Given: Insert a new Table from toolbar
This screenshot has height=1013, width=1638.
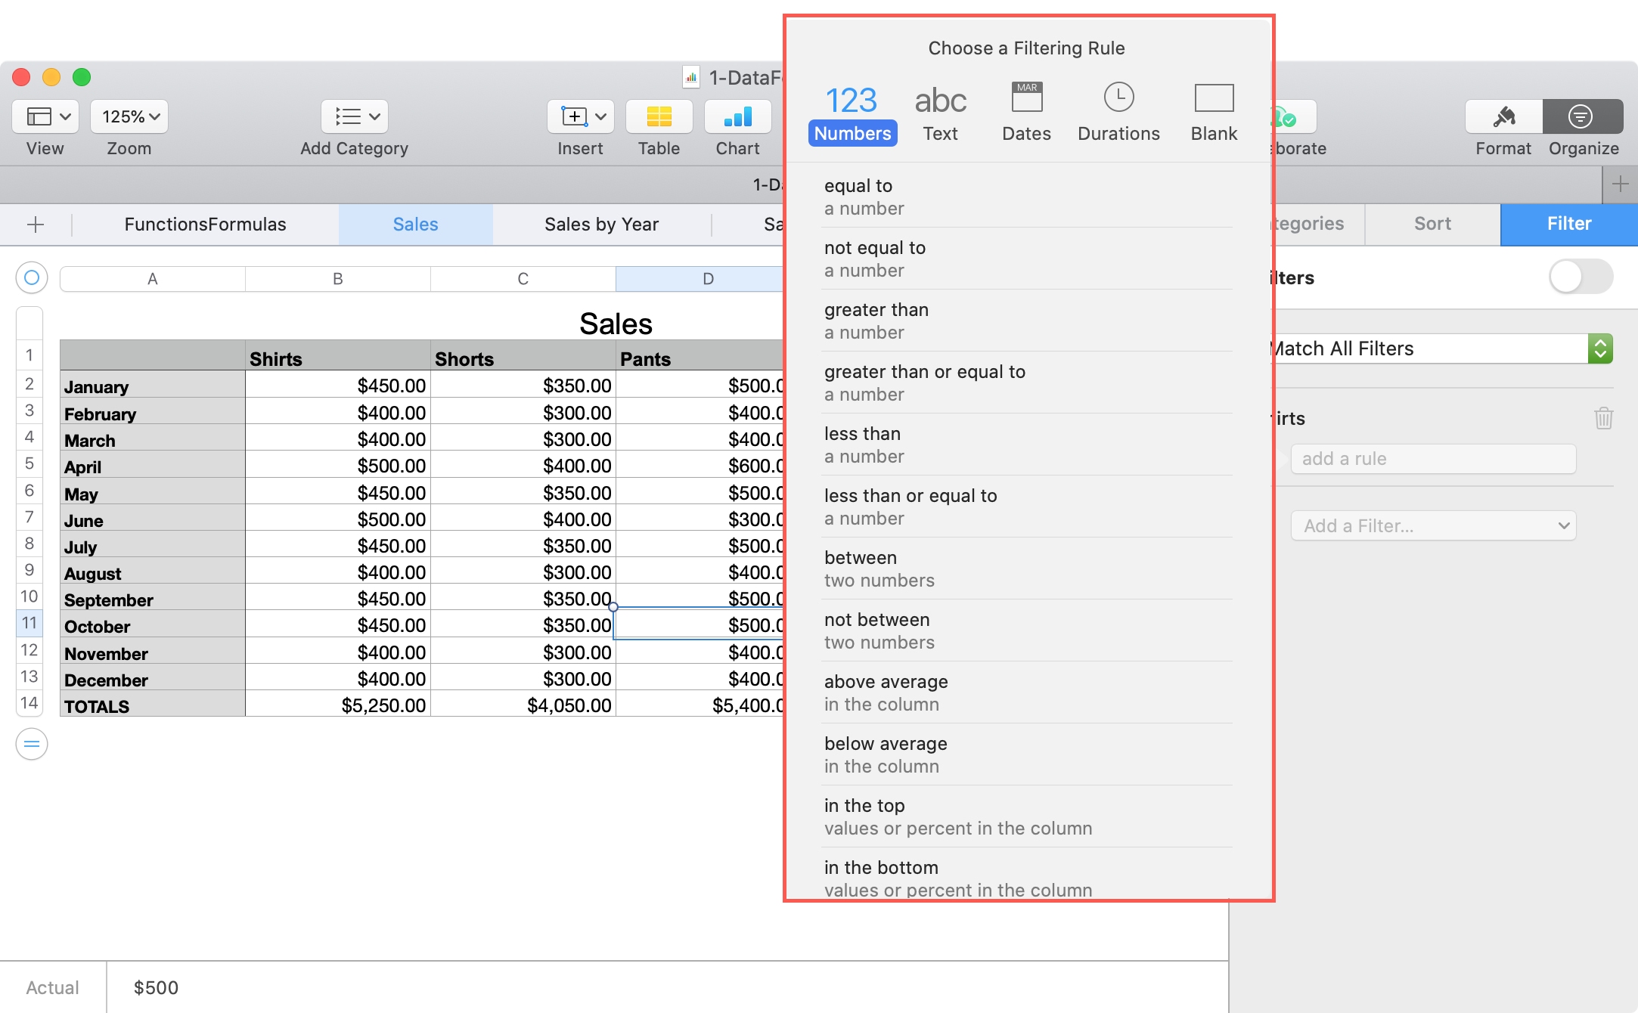Looking at the screenshot, I should point(659,116).
